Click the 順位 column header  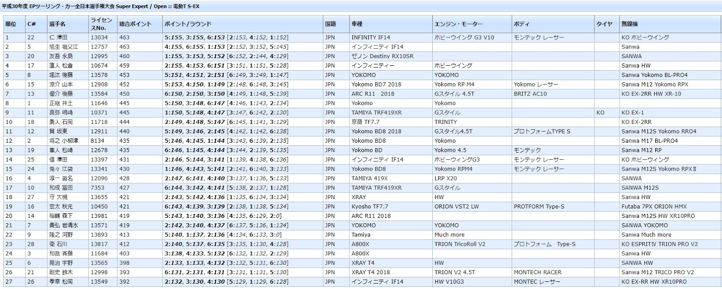(x=14, y=24)
